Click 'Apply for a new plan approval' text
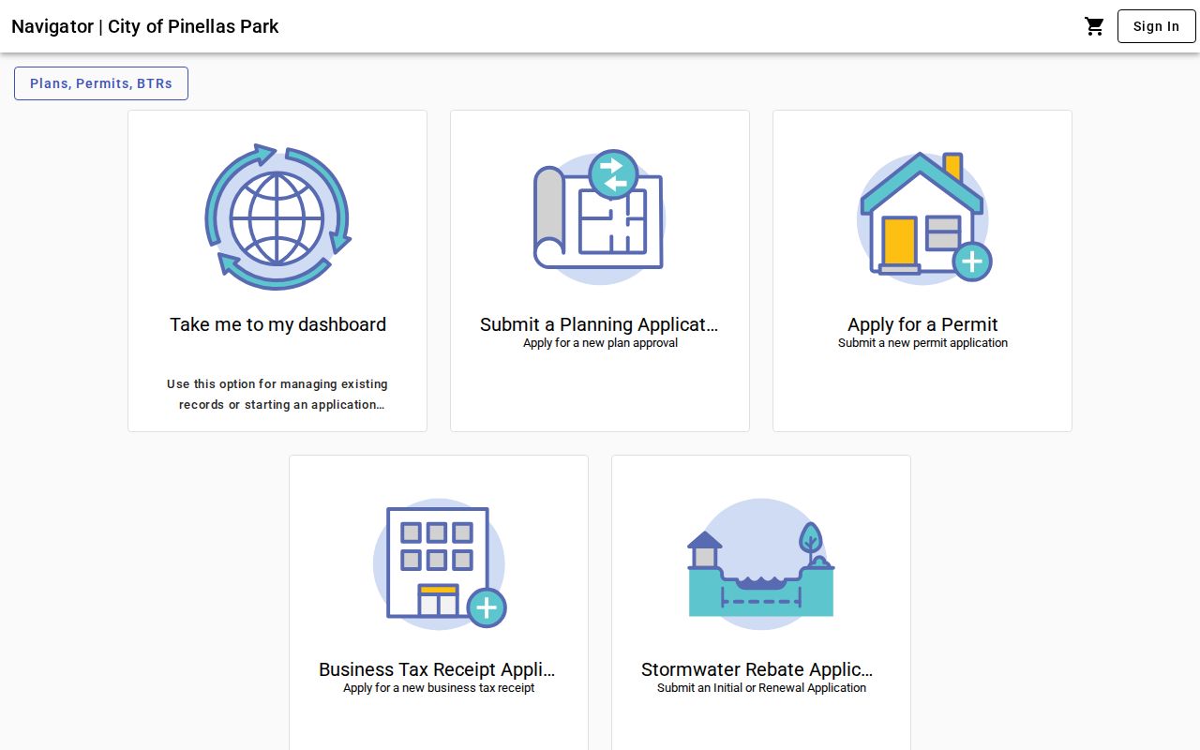This screenshot has height=750, width=1200. [600, 343]
